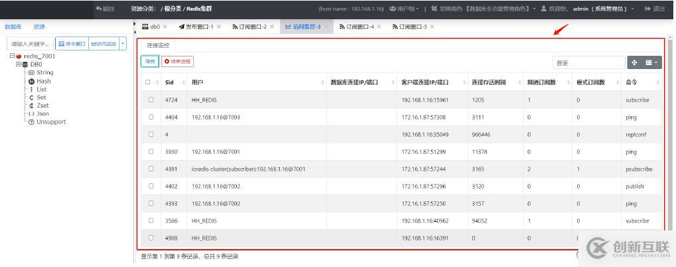Sort table by User column header
The height and width of the screenshot is (267, 676).
[x=256, y=82]
